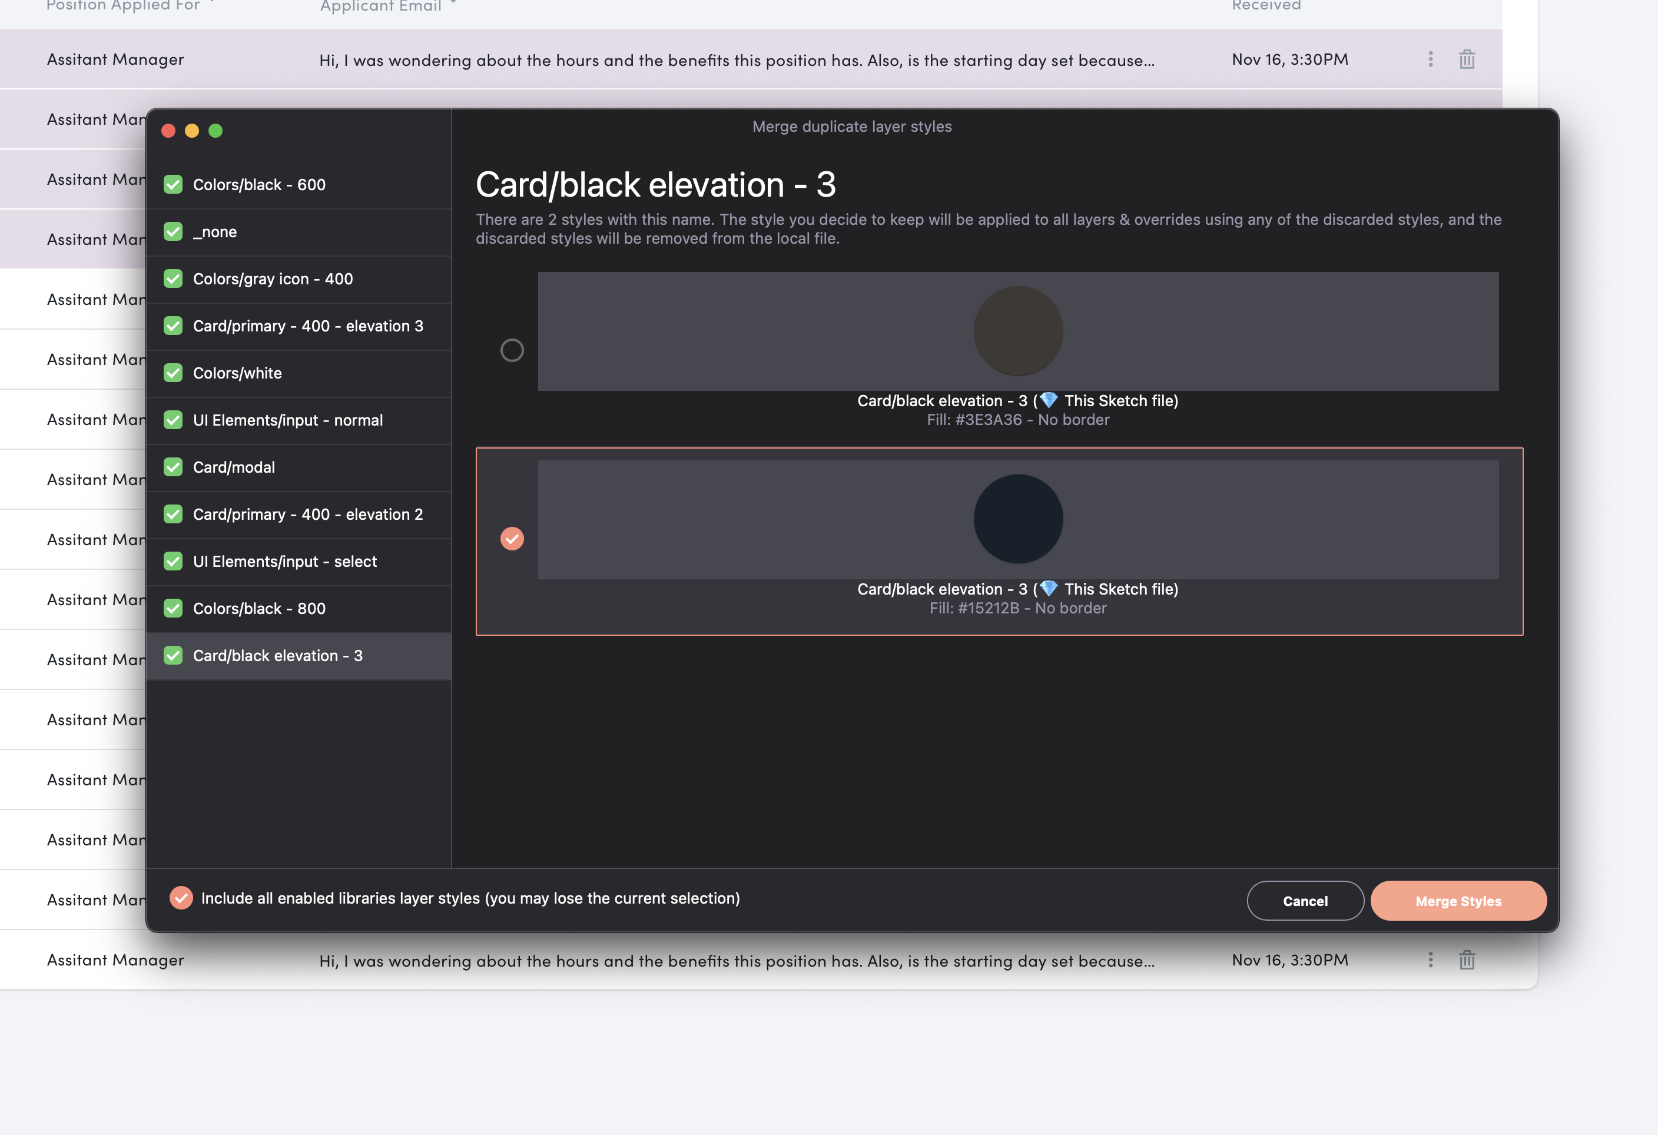
Task: Click the brown-gray circle color preview
Action: (x=1018, y=331)
